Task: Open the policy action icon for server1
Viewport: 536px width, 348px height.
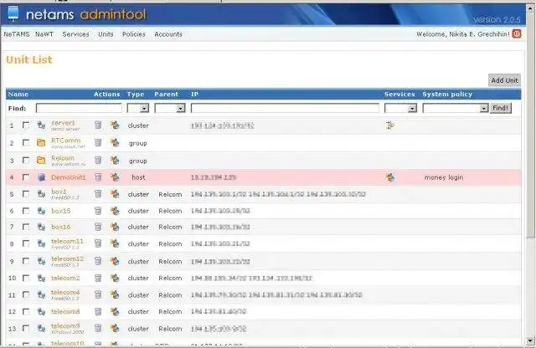Action: click(x=115, y=125)
